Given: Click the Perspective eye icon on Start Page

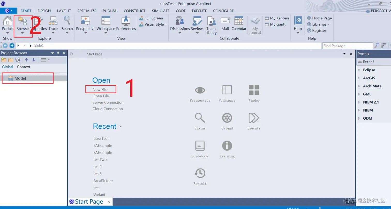Looking at the screenshot, I should pos(200,90).
